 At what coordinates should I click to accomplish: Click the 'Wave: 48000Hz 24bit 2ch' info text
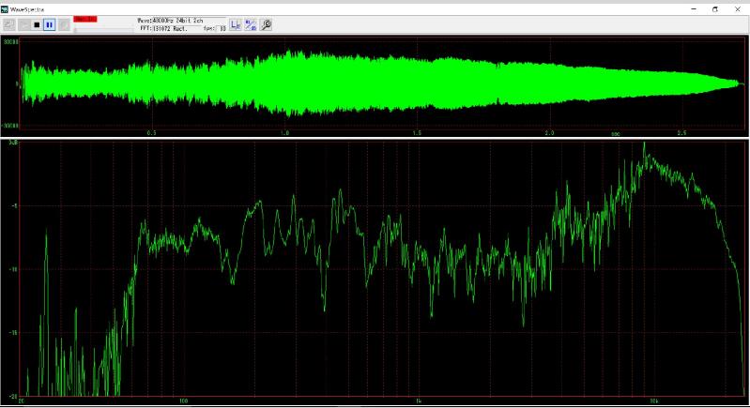[x=170, y=21]
